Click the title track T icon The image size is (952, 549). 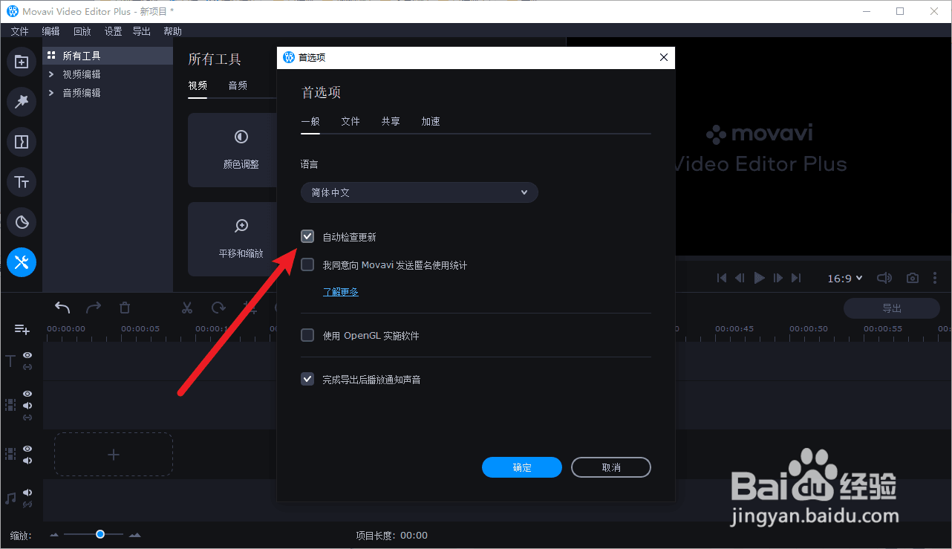10,361
